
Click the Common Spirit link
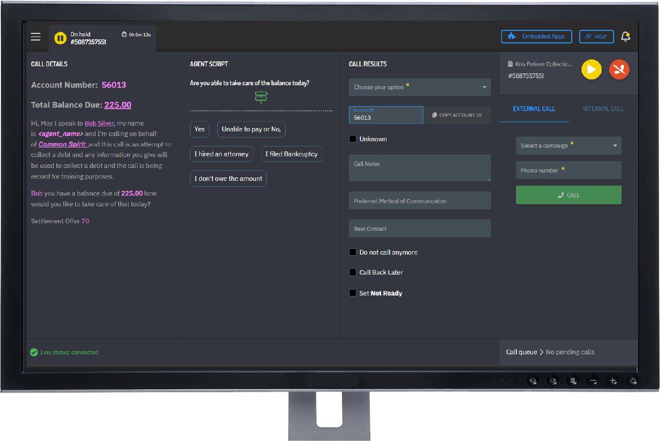63,144
